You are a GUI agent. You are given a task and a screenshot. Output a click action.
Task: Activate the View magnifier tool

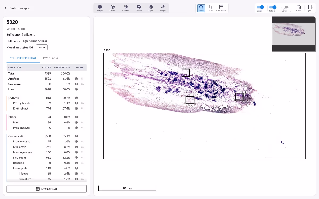coord(201,8)
